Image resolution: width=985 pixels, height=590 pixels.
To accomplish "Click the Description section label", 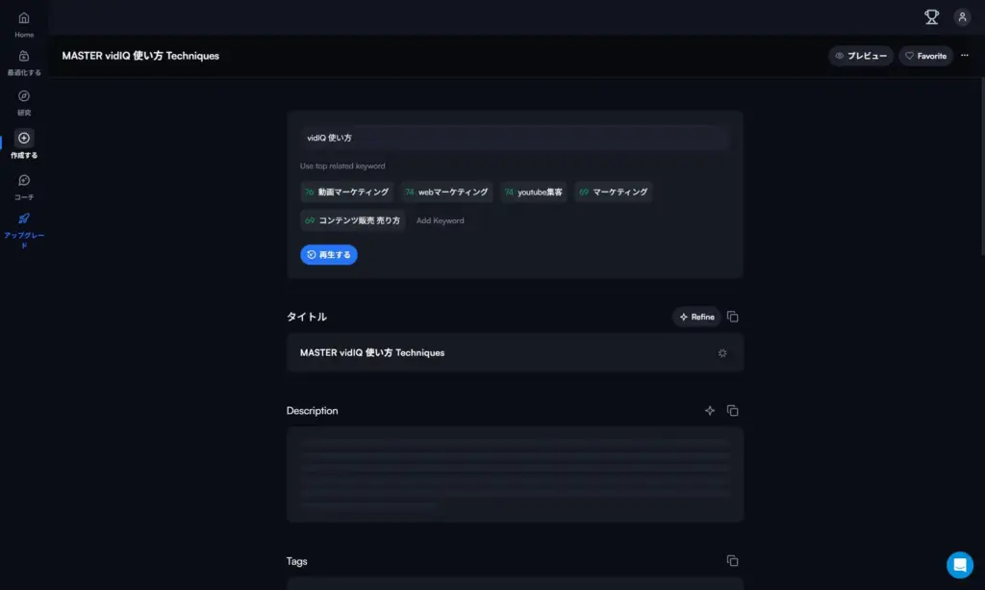I will (x=313, y=410).
